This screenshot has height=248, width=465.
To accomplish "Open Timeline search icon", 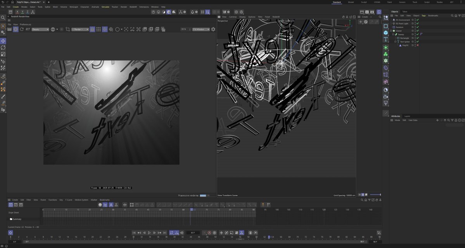I will (362, 200).
